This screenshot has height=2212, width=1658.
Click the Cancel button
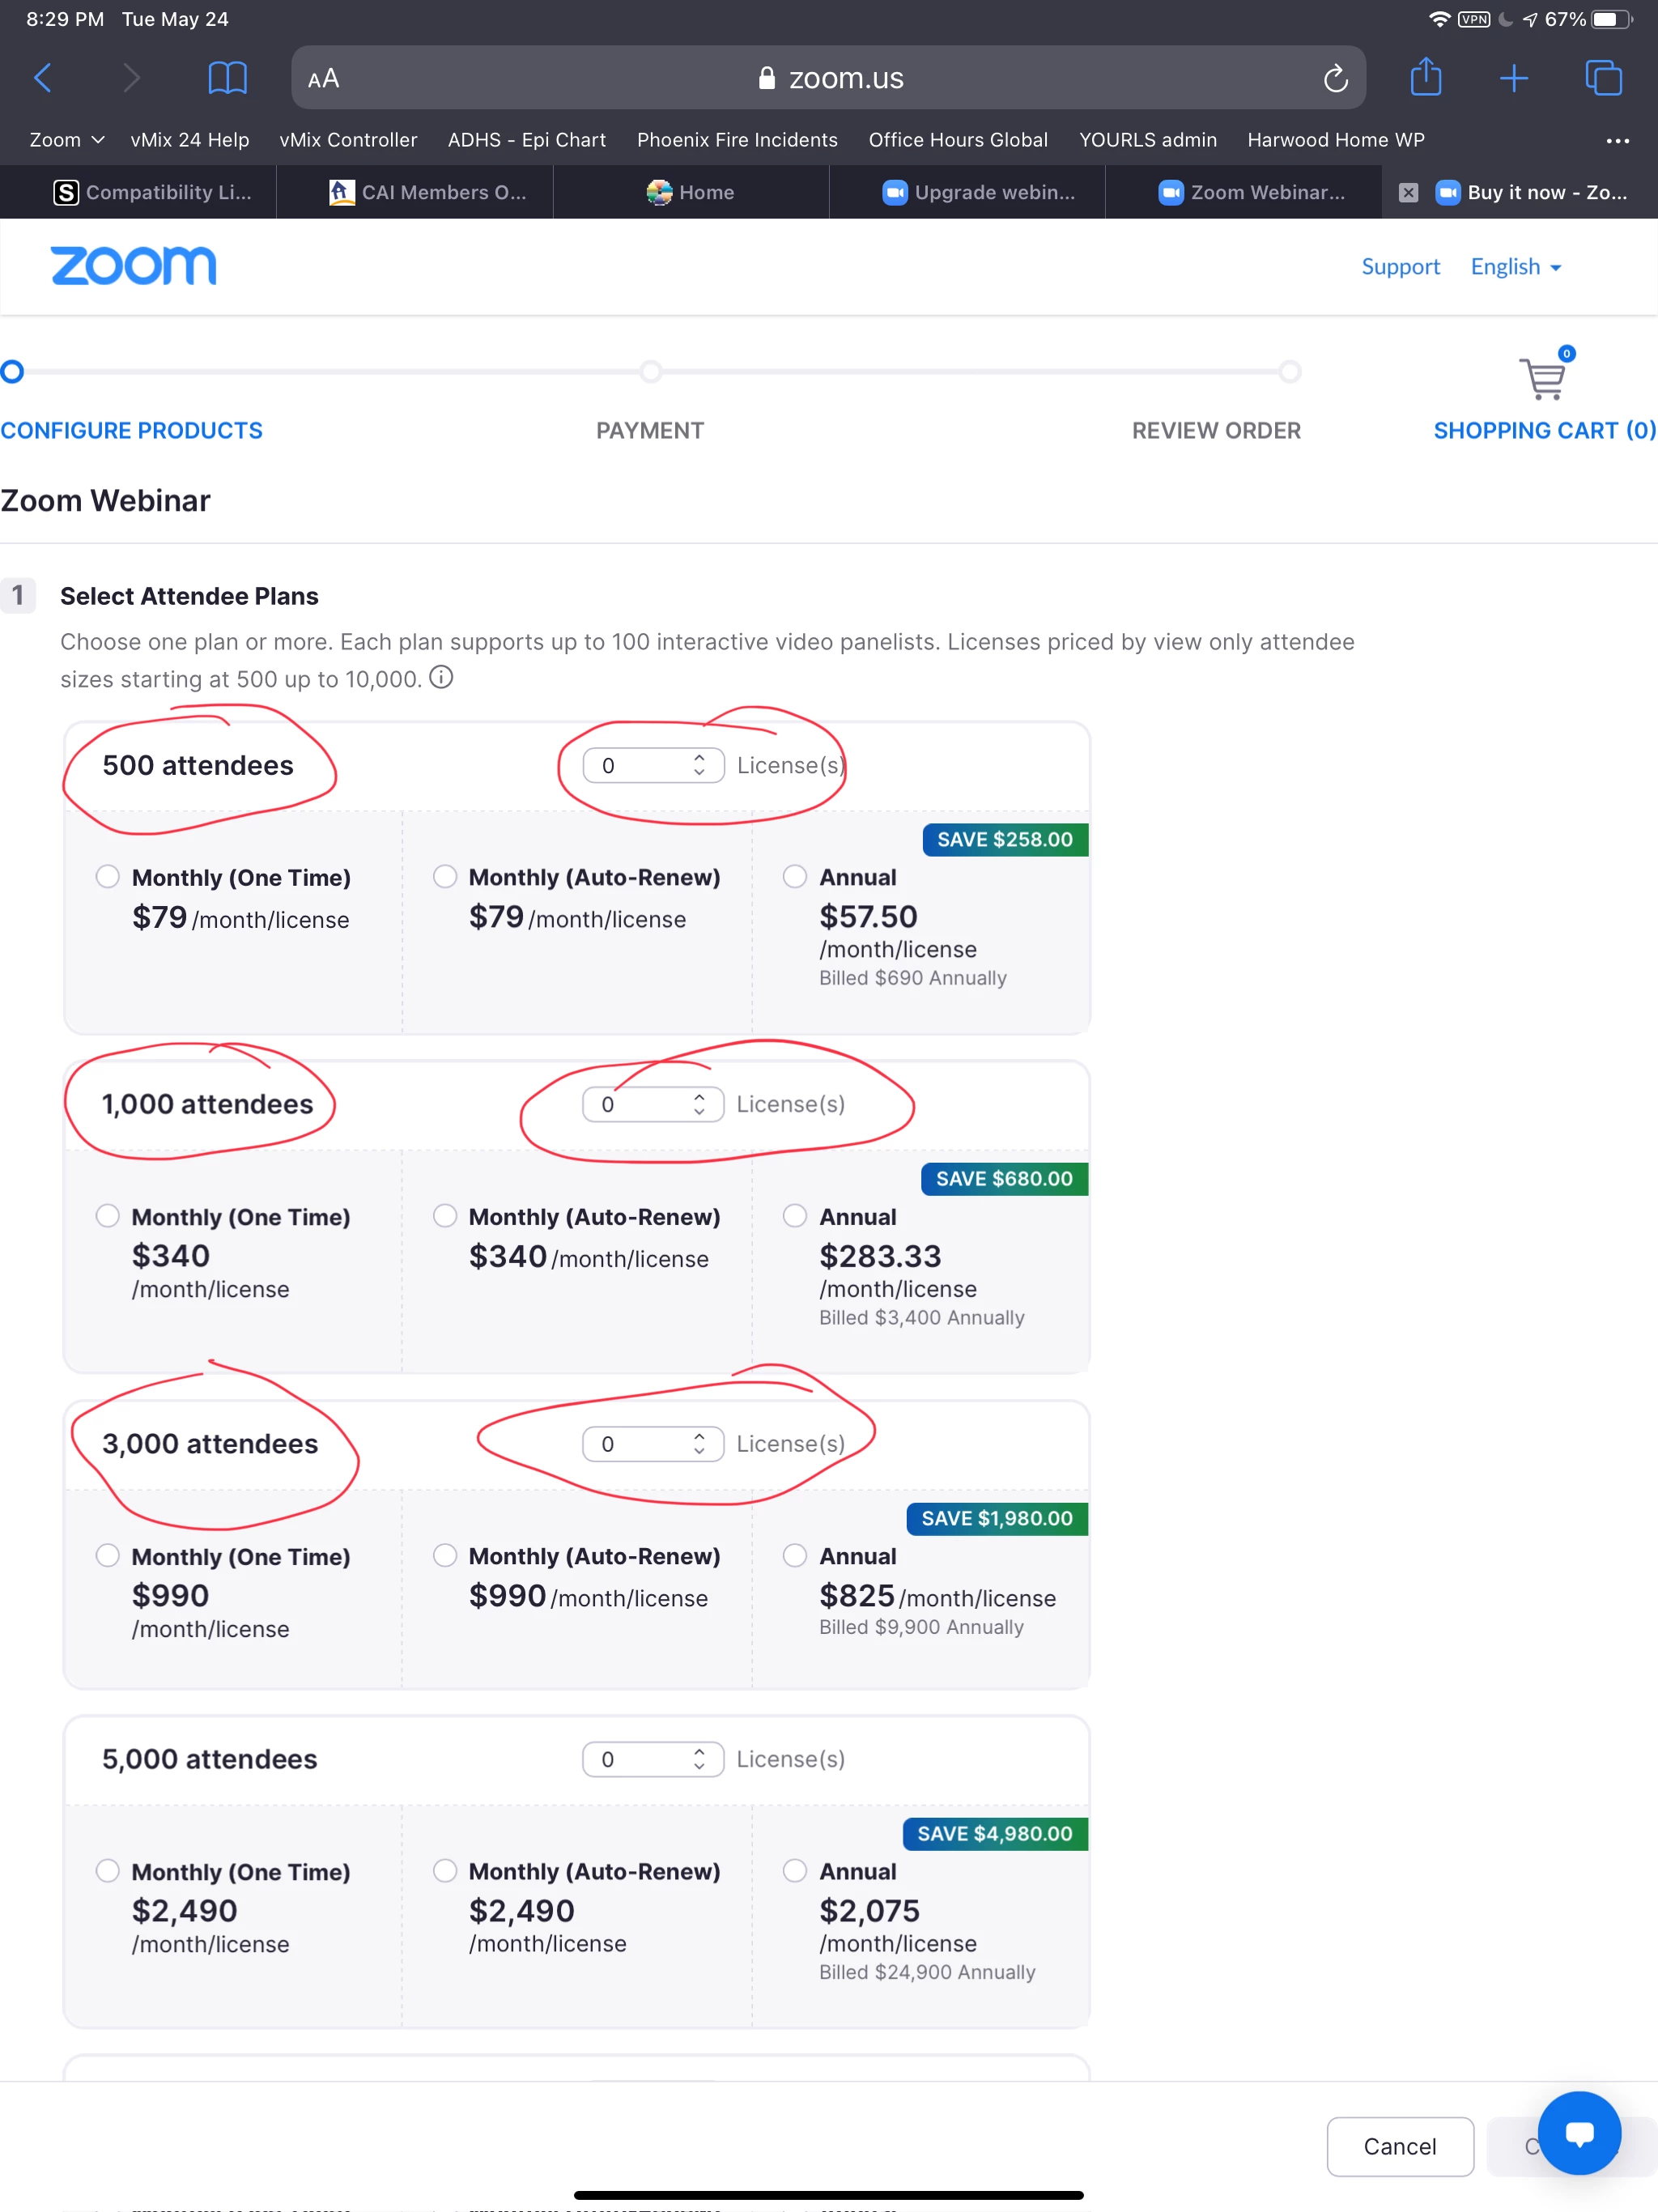1399,2146
